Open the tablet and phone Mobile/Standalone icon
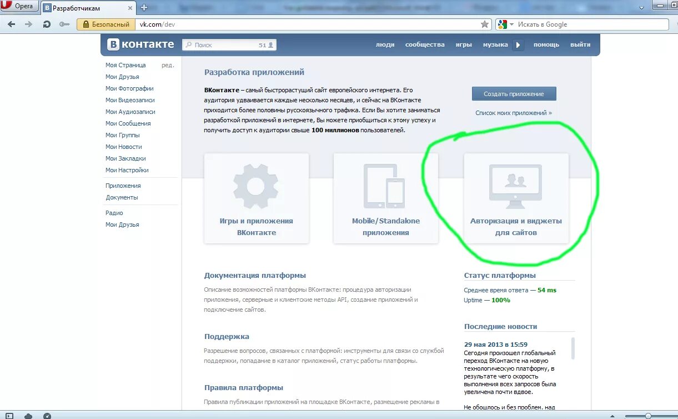Image resolution: width=678 pixels, height=419 pixels. coord(385,186)
